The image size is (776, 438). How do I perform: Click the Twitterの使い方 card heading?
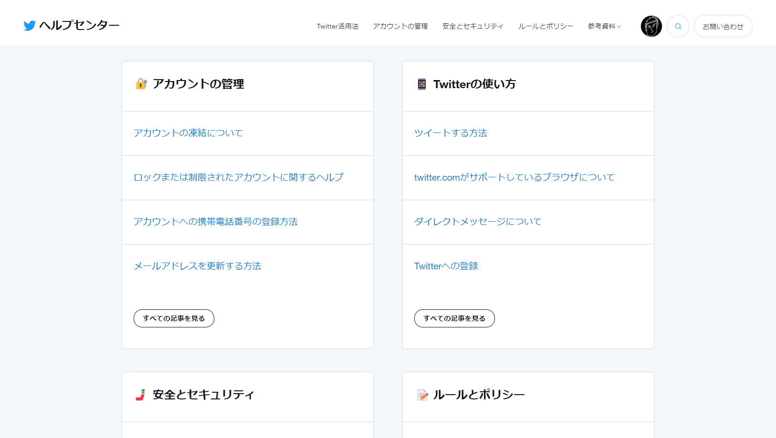474,84
